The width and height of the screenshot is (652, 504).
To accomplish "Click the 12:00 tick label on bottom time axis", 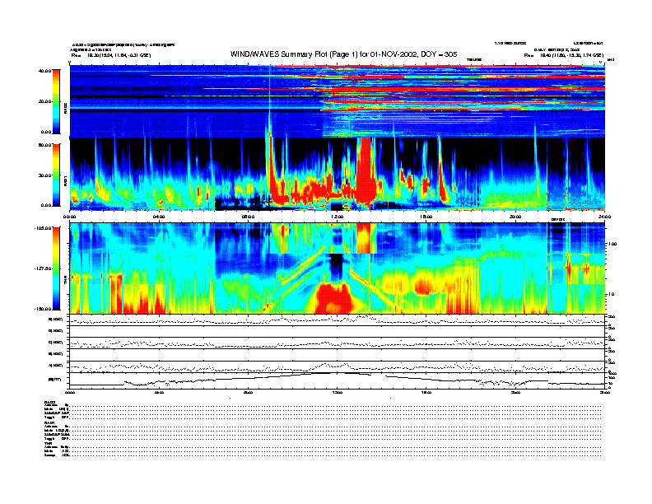I will [338, 392].
